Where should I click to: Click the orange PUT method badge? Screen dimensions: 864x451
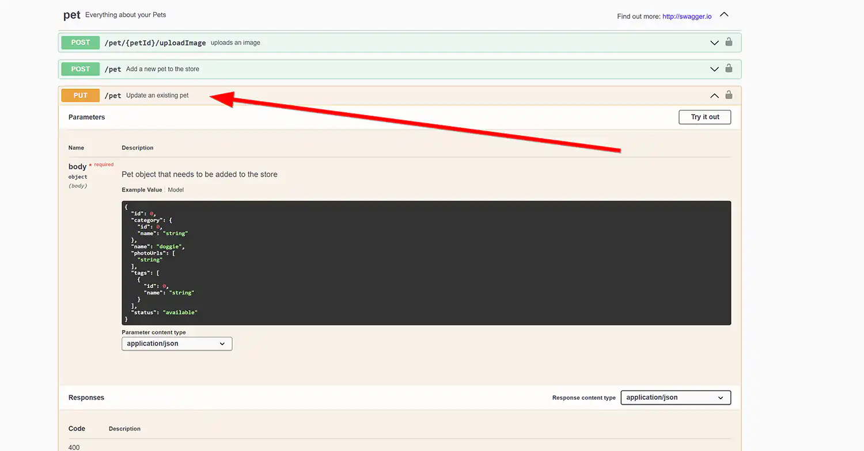[x=80, y=95]
